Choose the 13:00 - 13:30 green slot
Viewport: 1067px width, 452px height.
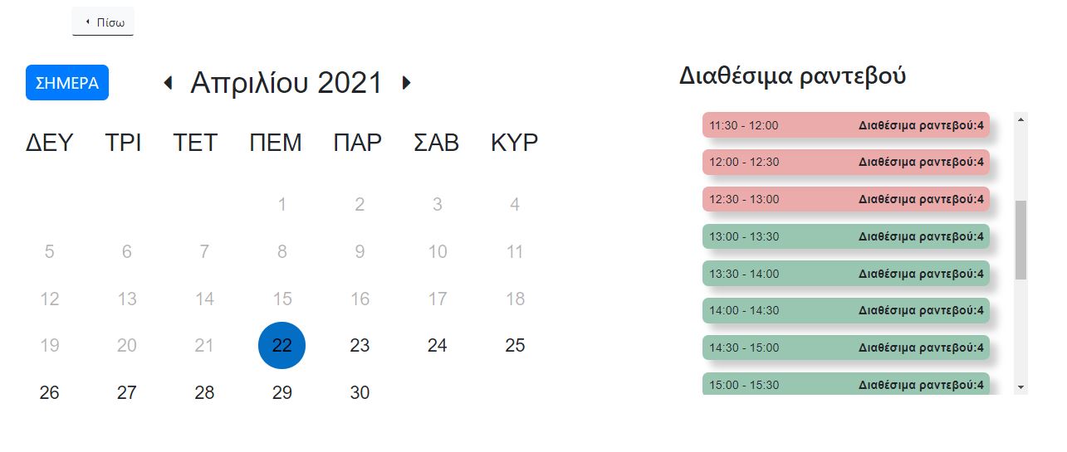pyautogui.click(x=846, y=236)
